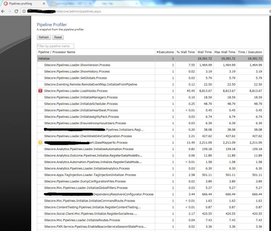
Task: Sort by Pipeline / Processor Name column header
Action: pos(57,52)
